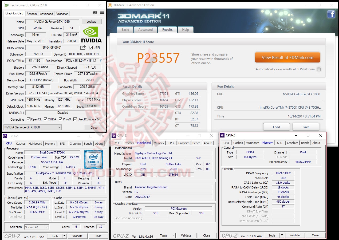339x240 pixels.
Task: Toggle the UEFI checkbox in GPU-Z
Action: click(x=91, y=48)
